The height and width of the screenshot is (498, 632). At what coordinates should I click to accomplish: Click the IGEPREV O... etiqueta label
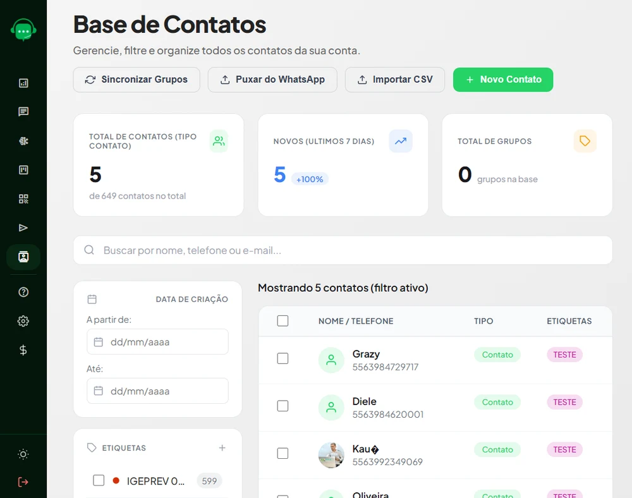coord(155,481)
